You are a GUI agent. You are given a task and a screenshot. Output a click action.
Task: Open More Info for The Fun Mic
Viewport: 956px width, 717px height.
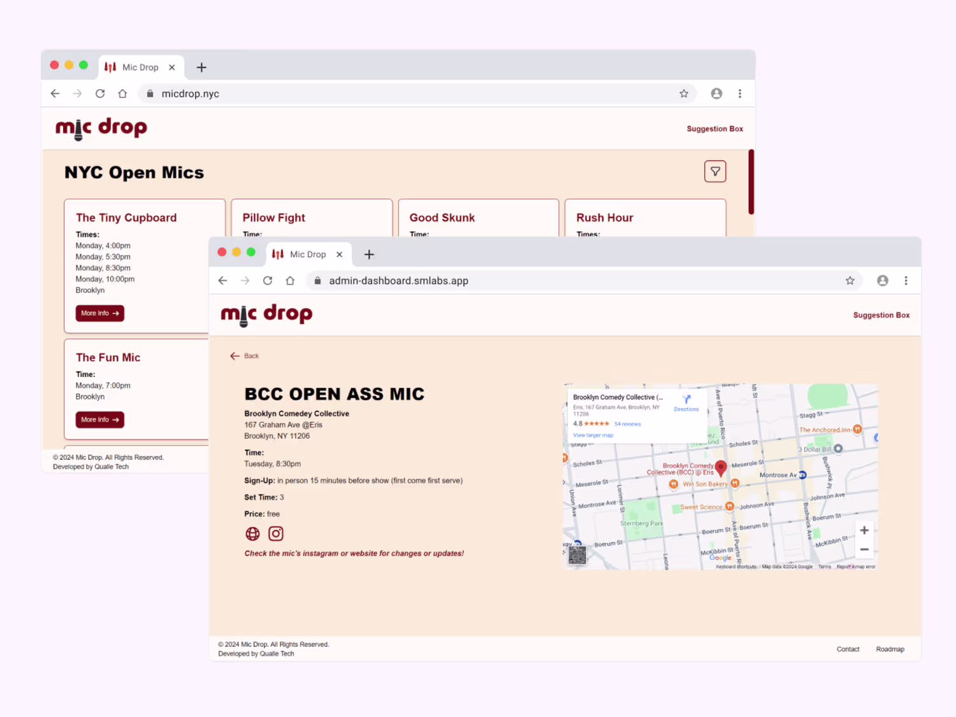tap(100, 420)
